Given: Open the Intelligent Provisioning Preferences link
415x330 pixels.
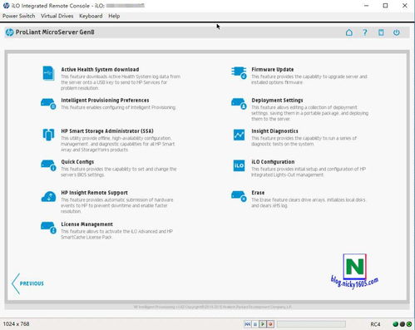Looking at the screenshot, I should tap(105, 101).
